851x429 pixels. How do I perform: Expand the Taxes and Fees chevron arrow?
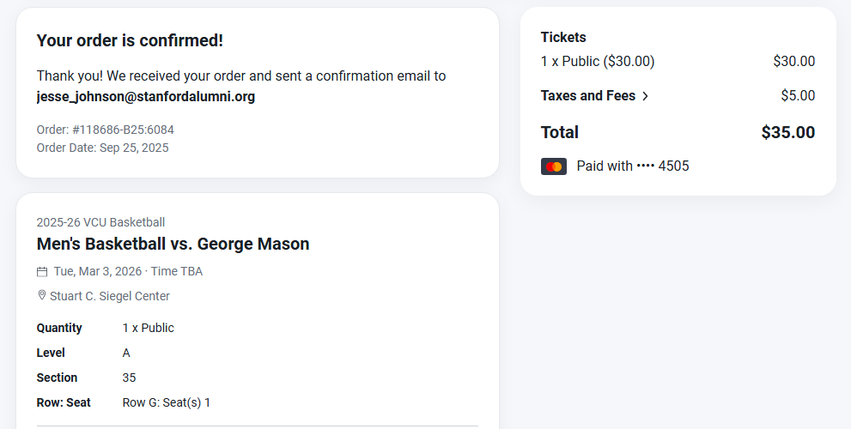646,96
